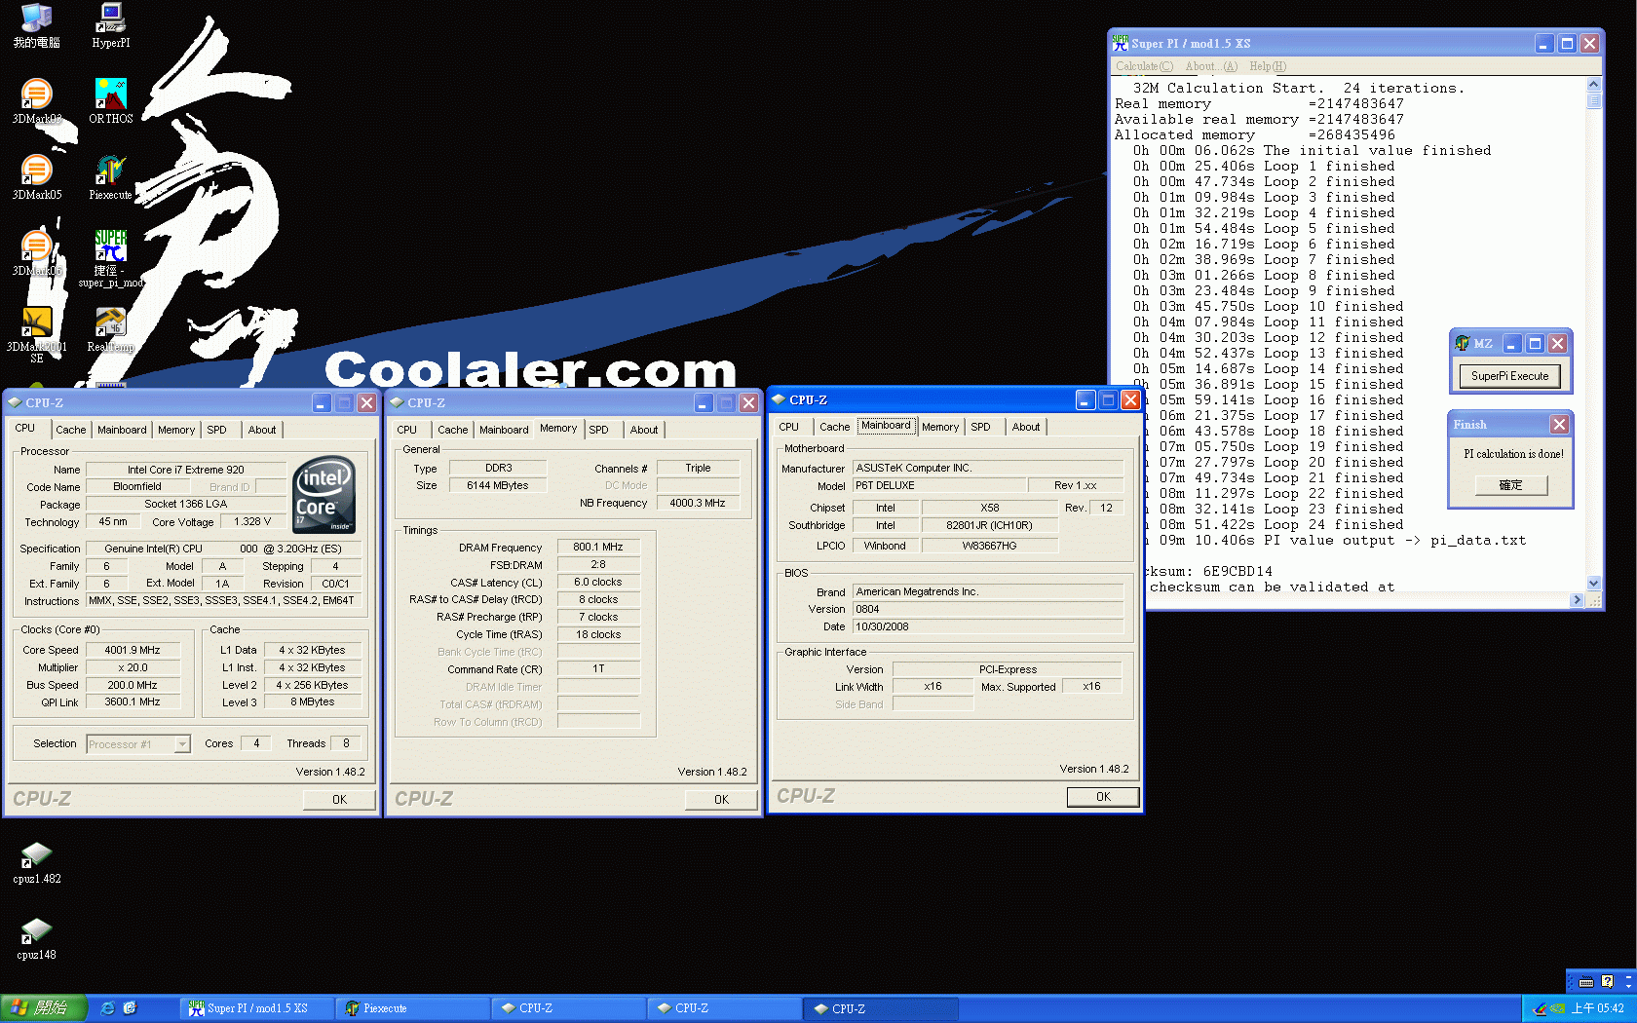The height and width of the screenshot is (1023, 1637).
Task: Click the language bar keyboard icon
Action: tap(1586, 982)
